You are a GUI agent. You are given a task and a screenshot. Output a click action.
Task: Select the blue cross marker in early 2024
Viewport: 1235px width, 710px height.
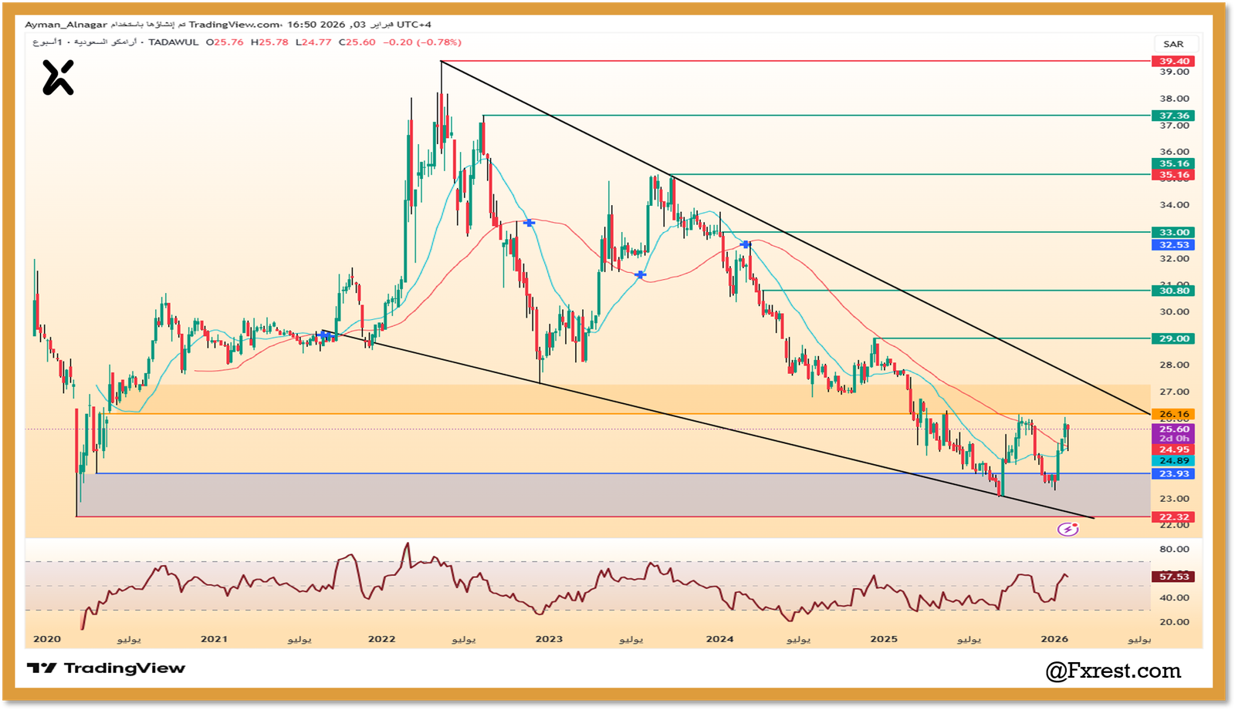(x=746, y=244)
